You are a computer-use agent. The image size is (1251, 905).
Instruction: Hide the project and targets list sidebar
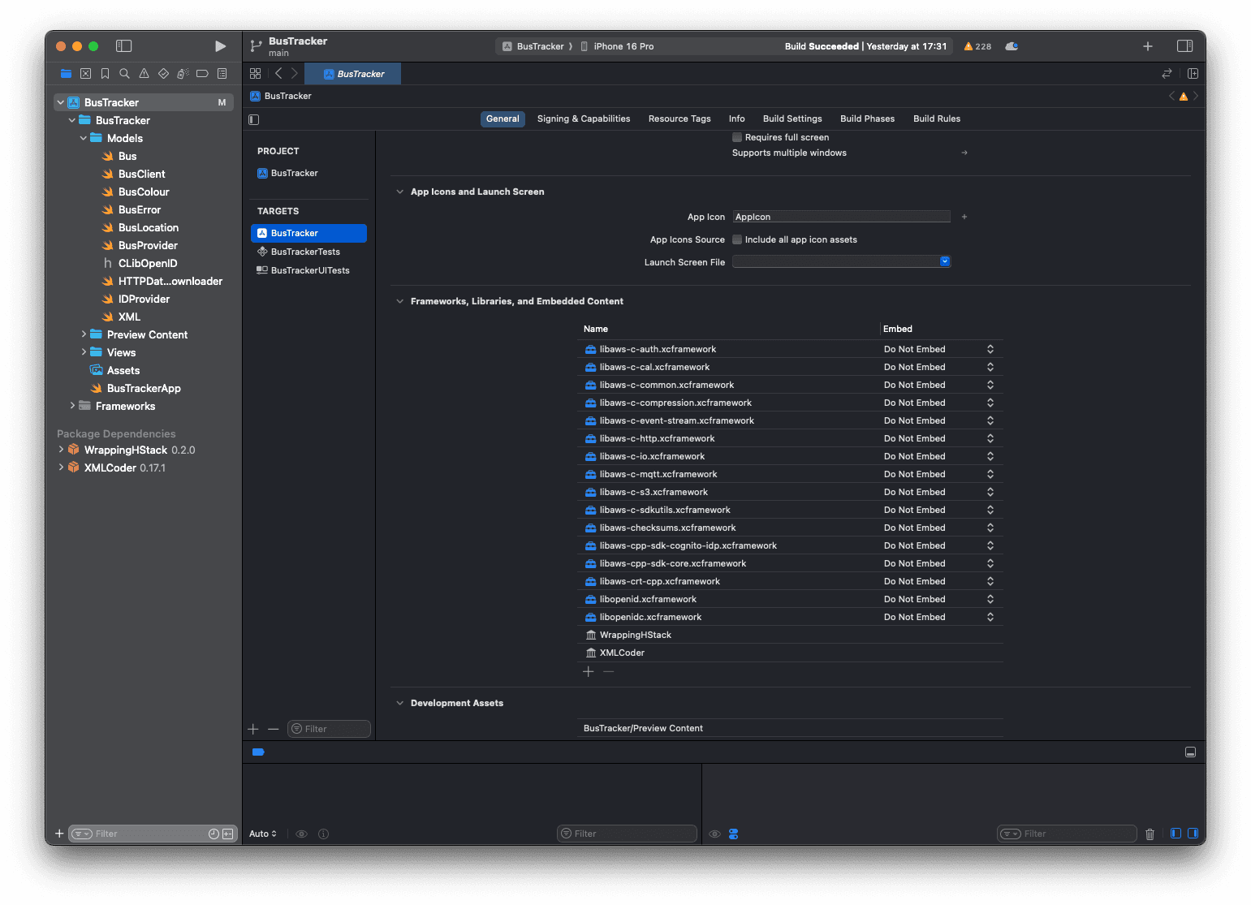pos(254,119)
